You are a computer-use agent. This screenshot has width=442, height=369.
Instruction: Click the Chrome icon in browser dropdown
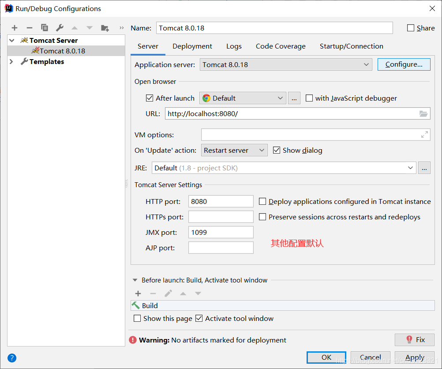coord(206,98)
